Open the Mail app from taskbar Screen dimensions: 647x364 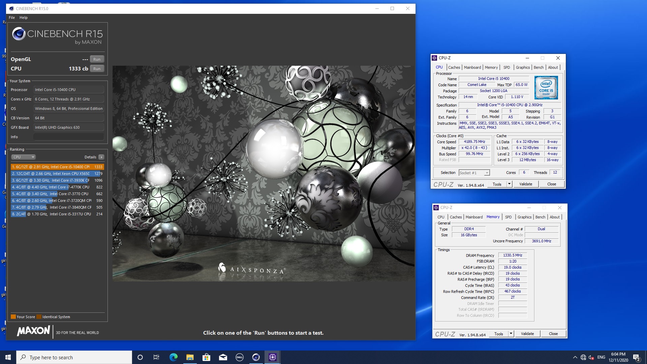click(223, 357)
